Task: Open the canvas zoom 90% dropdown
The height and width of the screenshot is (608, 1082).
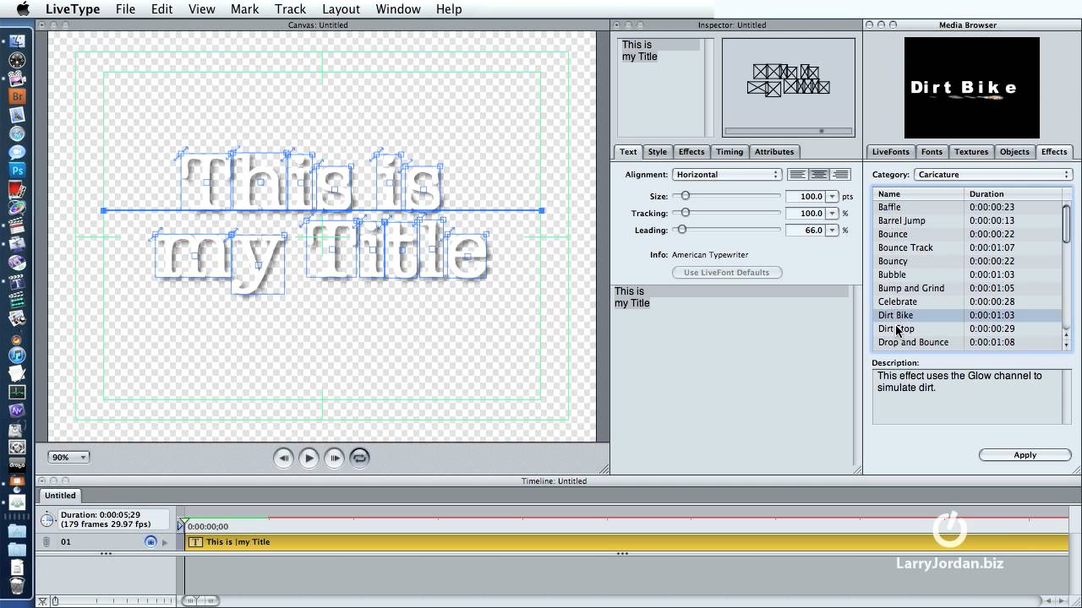Action: [x=68, y=457]
